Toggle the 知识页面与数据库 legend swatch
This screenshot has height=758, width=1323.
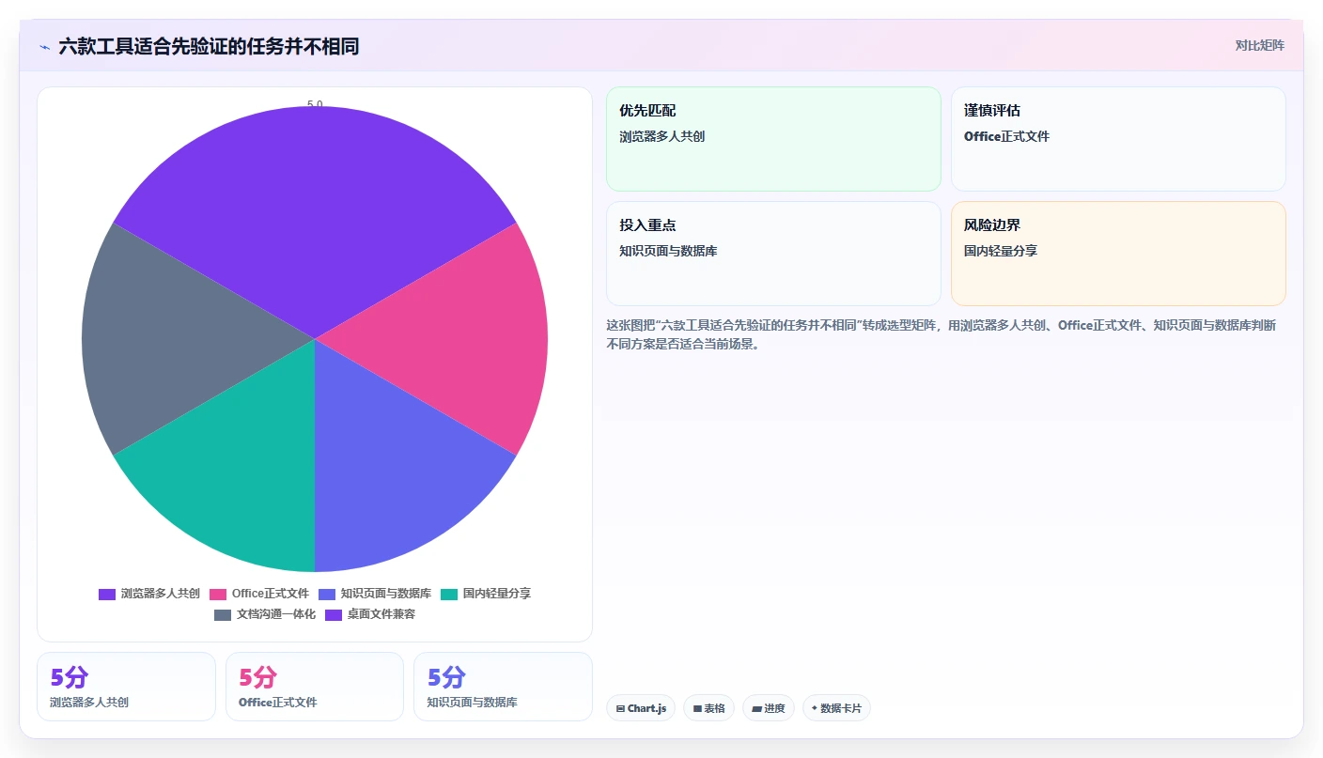(327, 594)
